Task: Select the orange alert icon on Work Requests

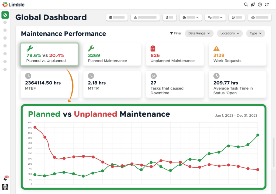Action: 216,48
